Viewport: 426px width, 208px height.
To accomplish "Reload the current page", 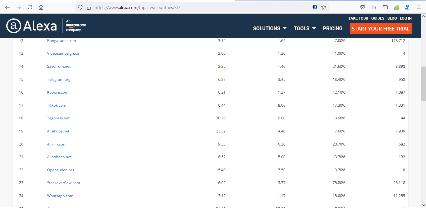I will [x=30, y=7].
